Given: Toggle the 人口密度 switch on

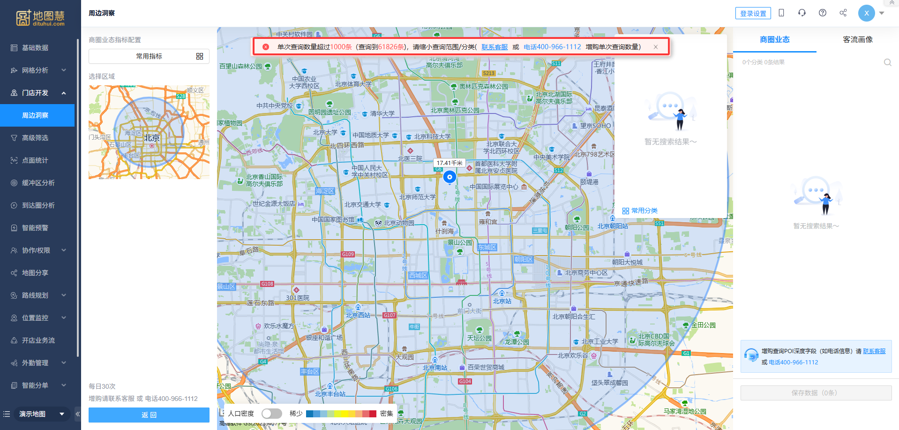Looking at the screenshot, I should pos(271,414).
